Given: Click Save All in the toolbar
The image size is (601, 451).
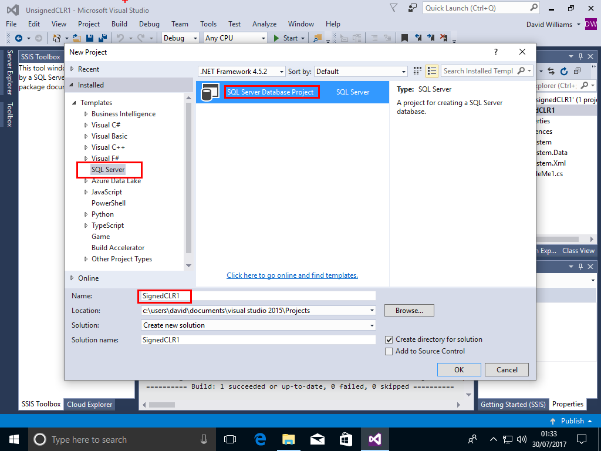Looking at the screenshot, I should tap(102, 38).
